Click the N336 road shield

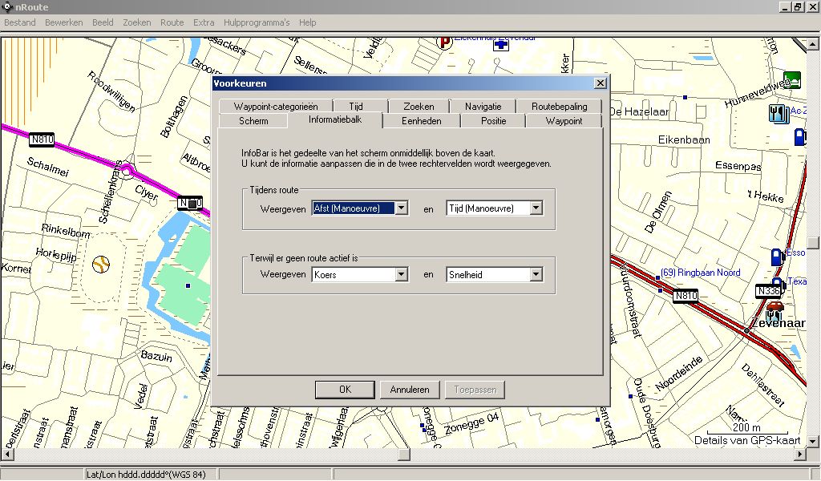768,291
